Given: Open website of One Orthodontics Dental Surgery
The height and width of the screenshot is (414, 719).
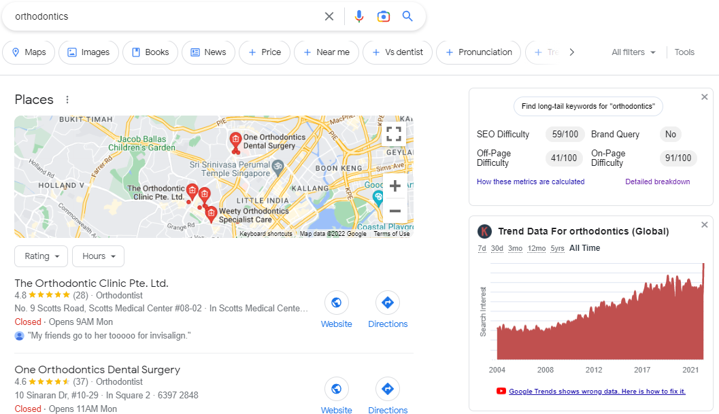Looking at the screenshot, I should pos(337,396).
